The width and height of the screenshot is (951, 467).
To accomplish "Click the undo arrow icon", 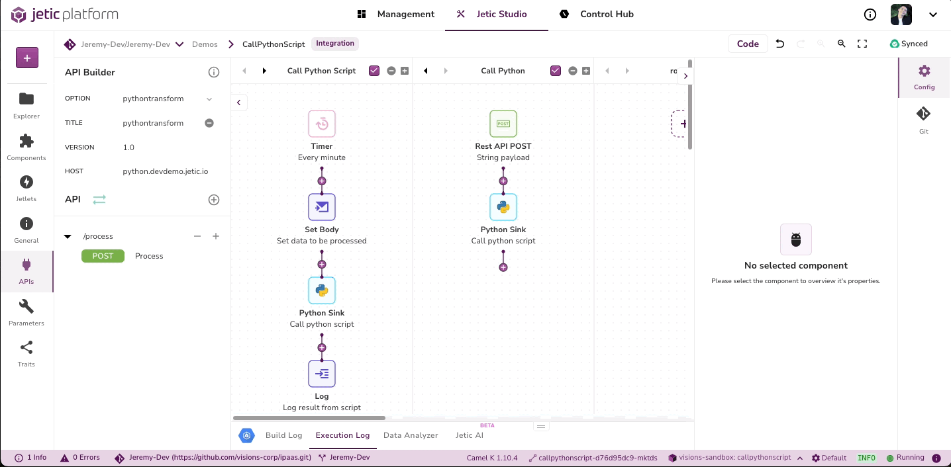I will pyautogui.click(x=780, y=44).
